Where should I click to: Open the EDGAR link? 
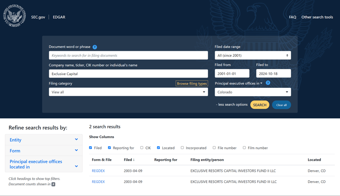59,17
